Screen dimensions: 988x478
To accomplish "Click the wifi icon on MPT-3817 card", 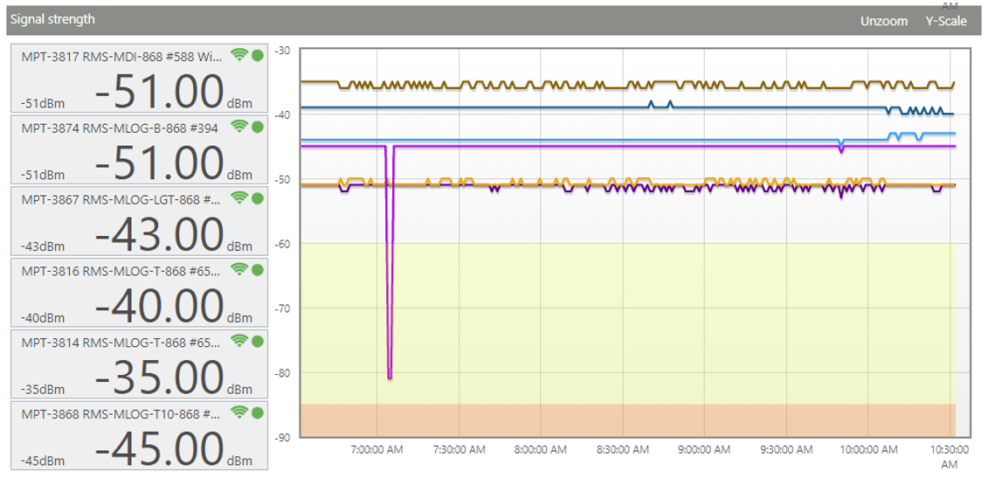I will click(x=238, y=55).
